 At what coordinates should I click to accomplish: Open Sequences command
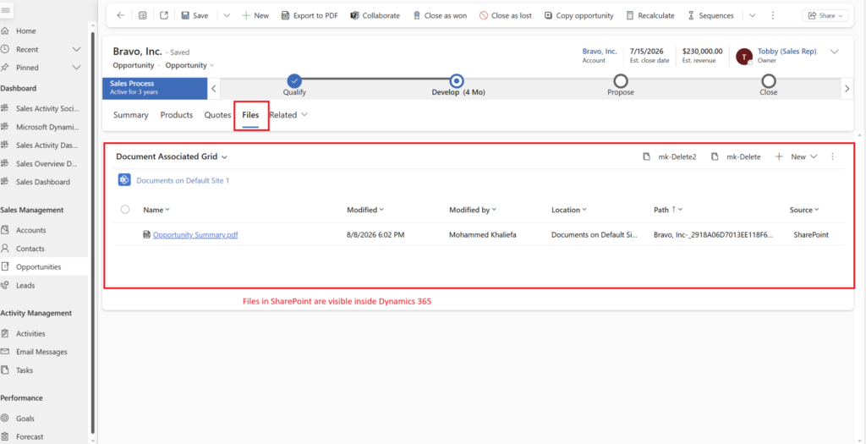710,15
